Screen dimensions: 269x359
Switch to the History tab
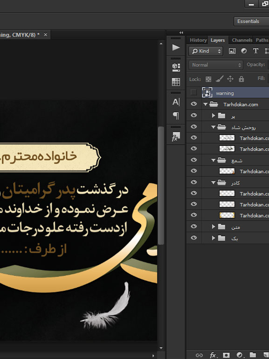[x=198, y=40]
